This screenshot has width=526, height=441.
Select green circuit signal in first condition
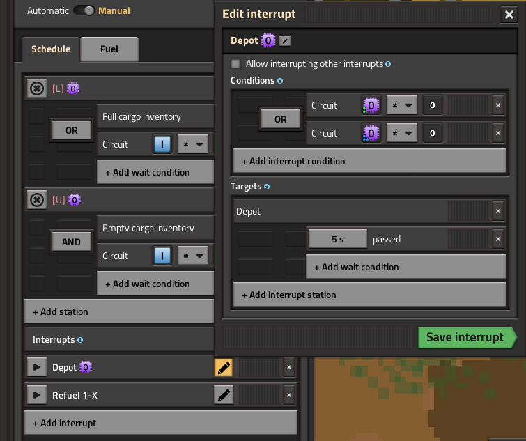click(x=371, y=106)
